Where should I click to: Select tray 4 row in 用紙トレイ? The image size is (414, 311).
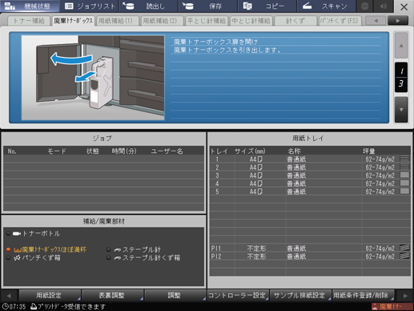310,184
